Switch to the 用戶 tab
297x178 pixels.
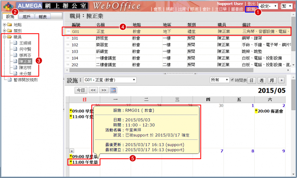[26, 16]
